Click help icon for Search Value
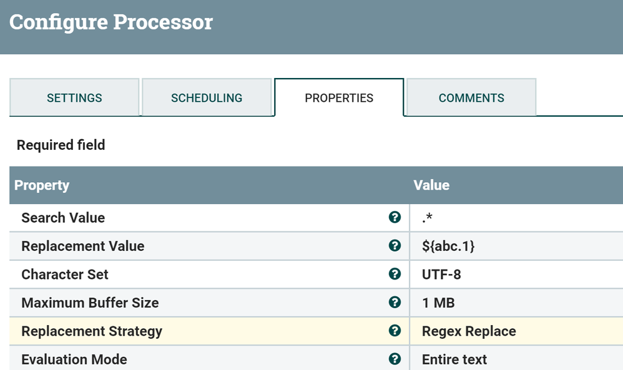This screenshot has width=623, height=370. 395,217
